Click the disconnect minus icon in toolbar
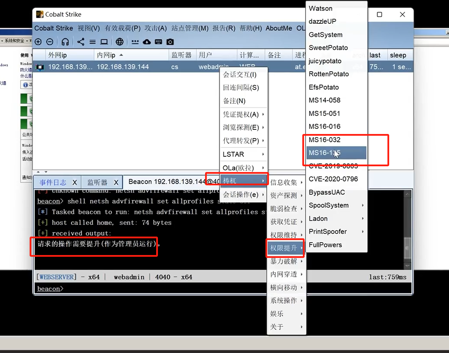Viewport: 449px width, 353px height. tap(50, 42)
